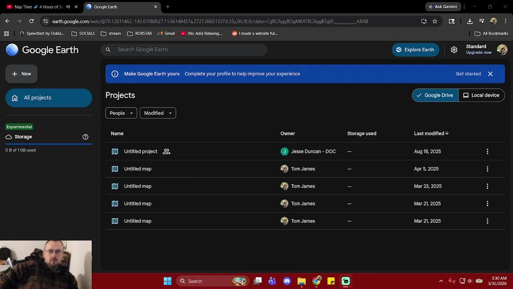Open the Speedtest by Ookla bookmark
Image resolution: width=513 pixels, height=289 pixels.
click(42, 33)
